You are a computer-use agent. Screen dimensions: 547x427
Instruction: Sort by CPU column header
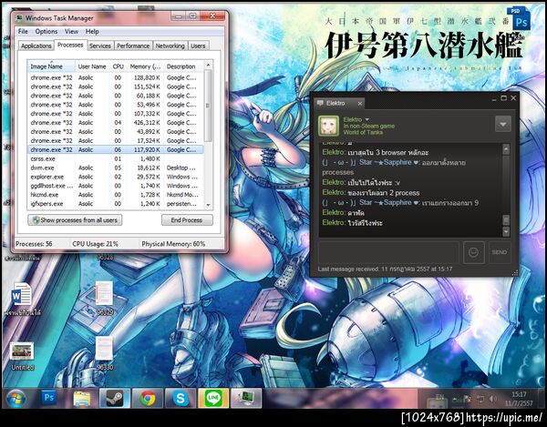pos(118,66)
